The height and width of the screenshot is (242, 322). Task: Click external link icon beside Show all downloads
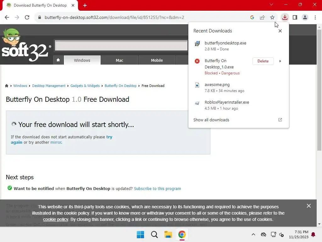point(280,120)
